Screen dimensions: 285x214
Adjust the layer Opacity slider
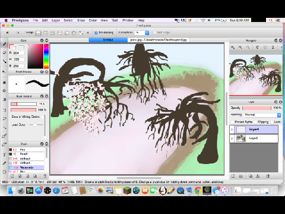click(x=256, y=108)
